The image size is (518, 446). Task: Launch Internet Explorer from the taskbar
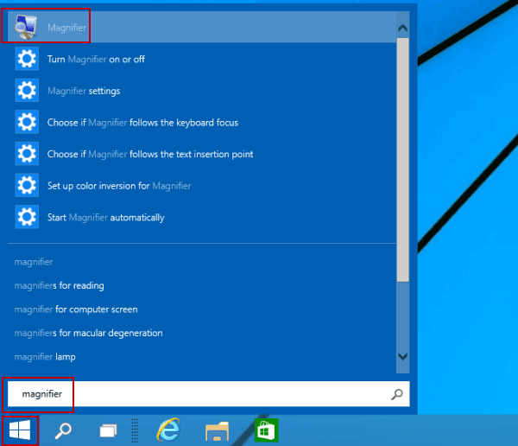(168, 430)
